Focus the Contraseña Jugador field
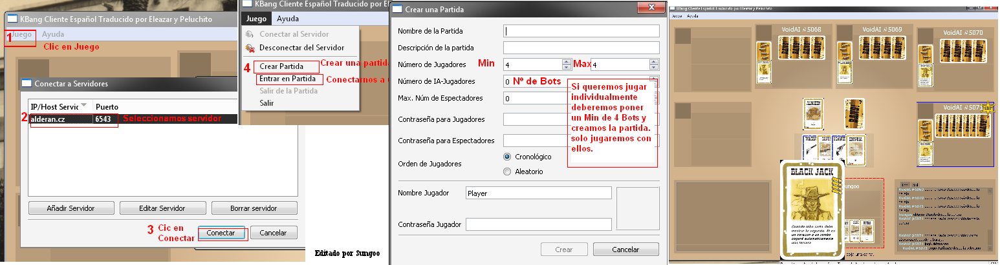The height and width of the screenshot is (265, 1000). (538, 224)
